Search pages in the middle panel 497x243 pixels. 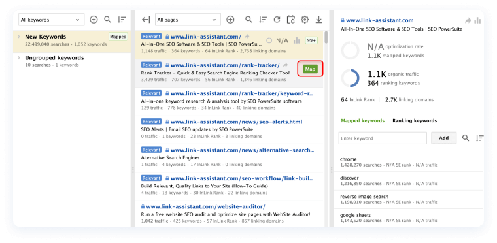point(248,20)
